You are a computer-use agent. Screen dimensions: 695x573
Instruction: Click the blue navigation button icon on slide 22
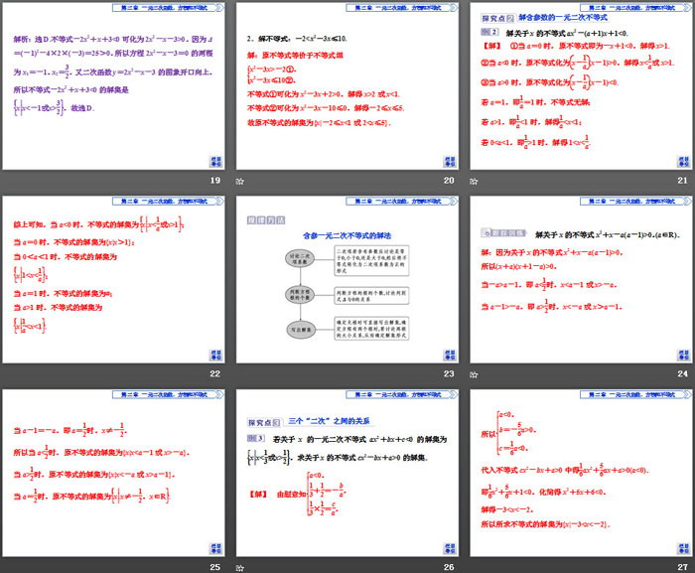215,355
